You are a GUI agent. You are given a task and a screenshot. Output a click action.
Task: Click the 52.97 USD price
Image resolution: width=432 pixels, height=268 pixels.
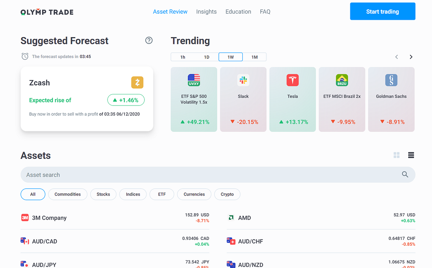[x=404, y=215]
